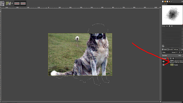Open the layers dock configuration menu

(182, 49)
